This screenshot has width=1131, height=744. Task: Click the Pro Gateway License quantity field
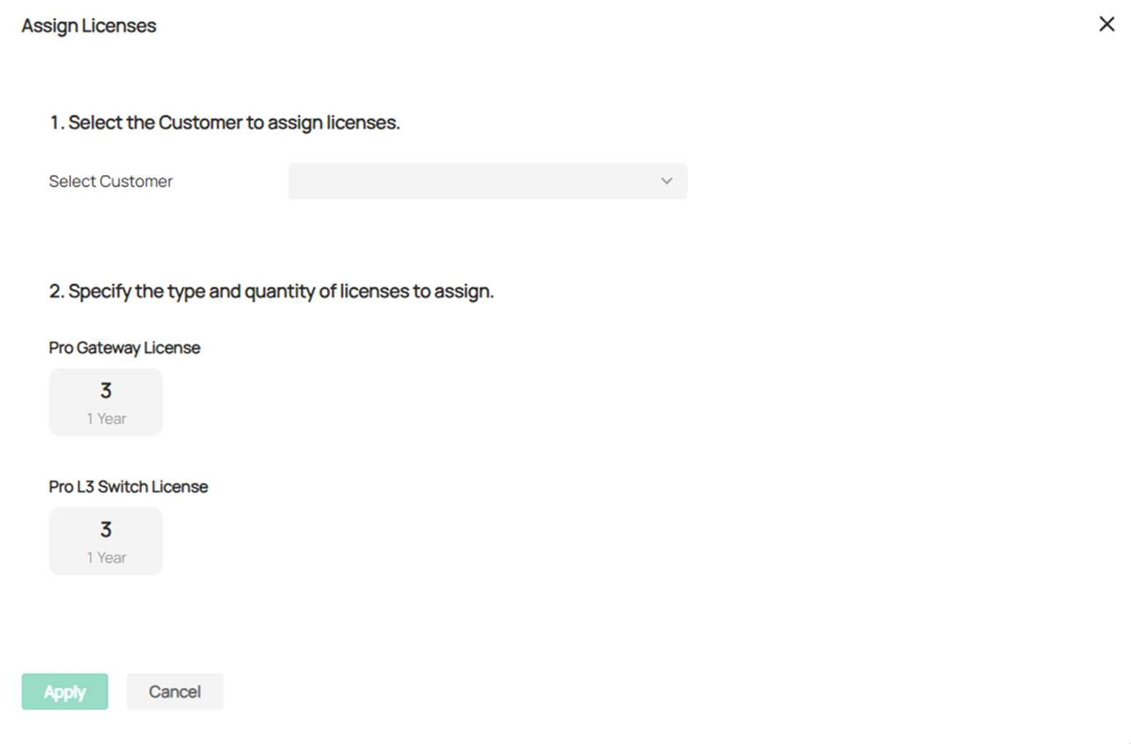click(105, 390)
